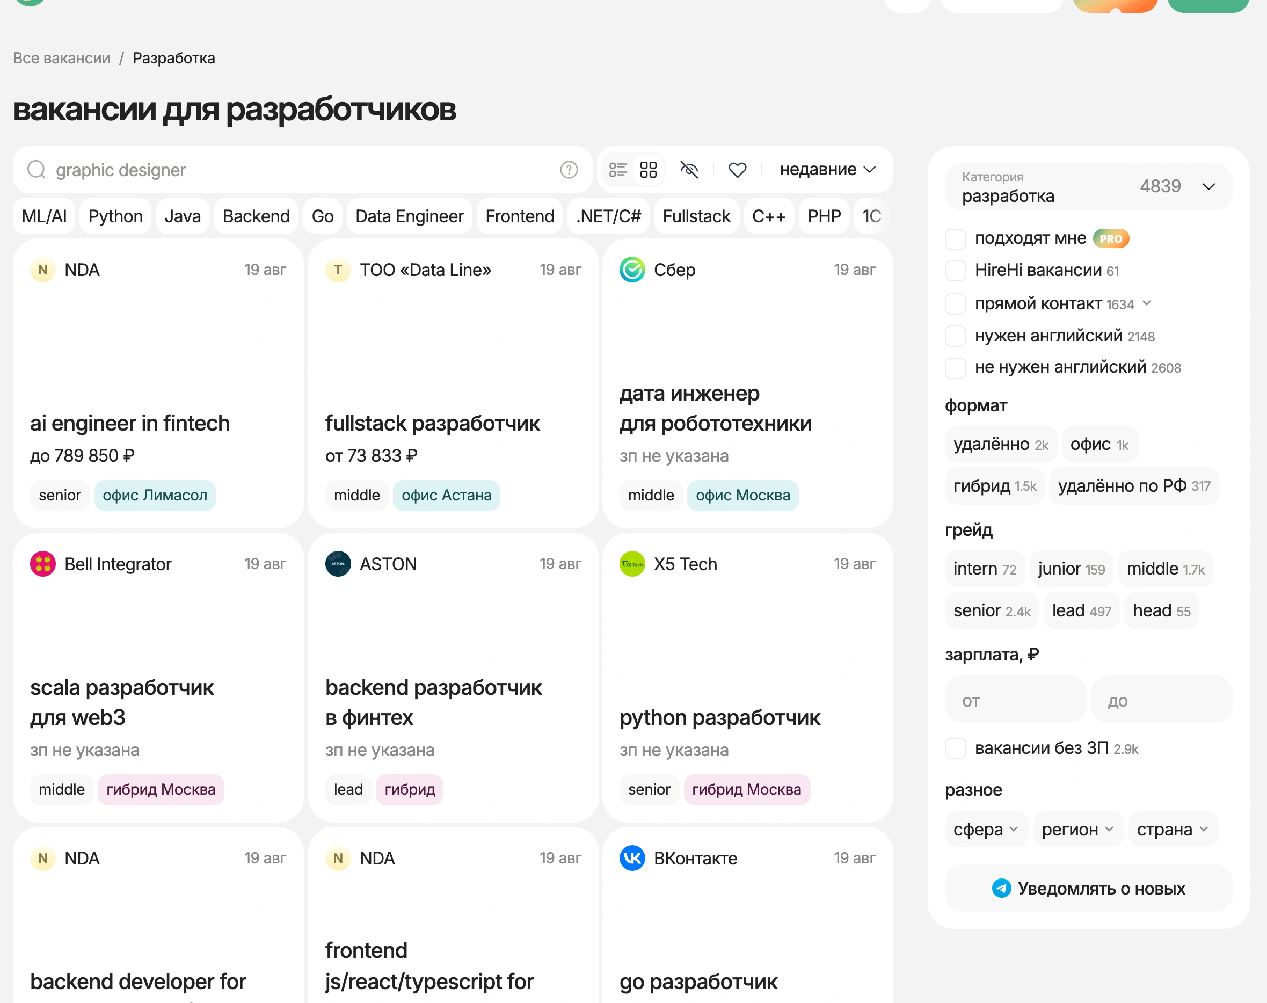
Task: Toggle hidden vacancies crossed-eye icon
Action: 689,170
